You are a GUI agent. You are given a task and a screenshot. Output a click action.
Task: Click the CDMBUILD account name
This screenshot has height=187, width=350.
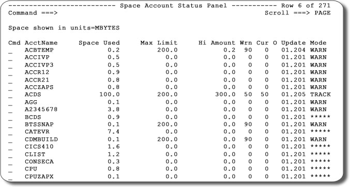pyautogui.click(x=41, y=139)
